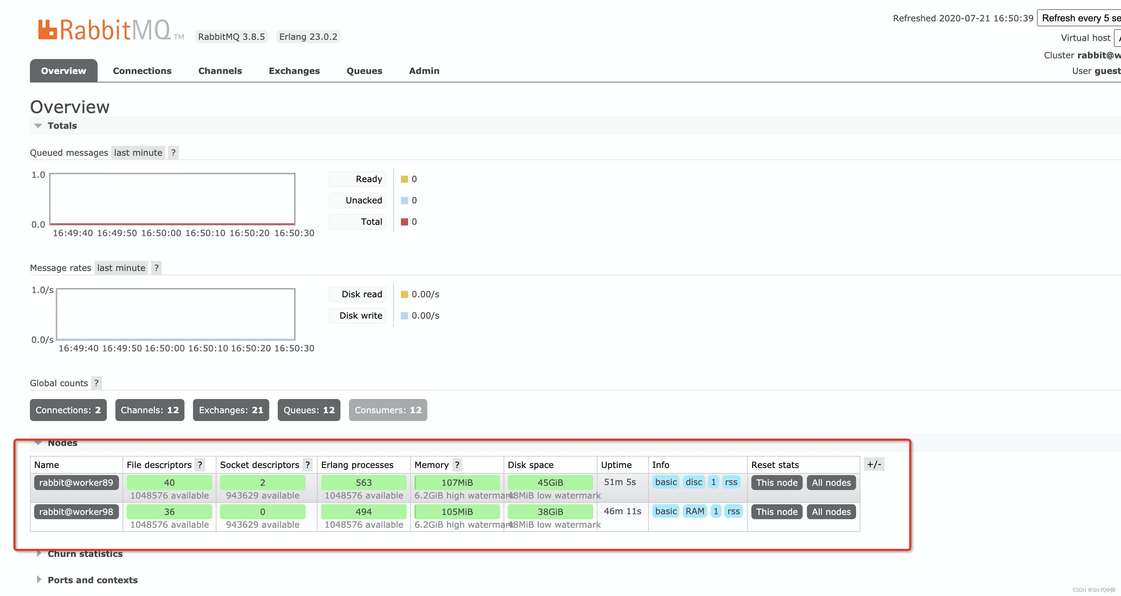Click the RAM tag on worker98
1121x596 pixels.
[x=694, y=511]
